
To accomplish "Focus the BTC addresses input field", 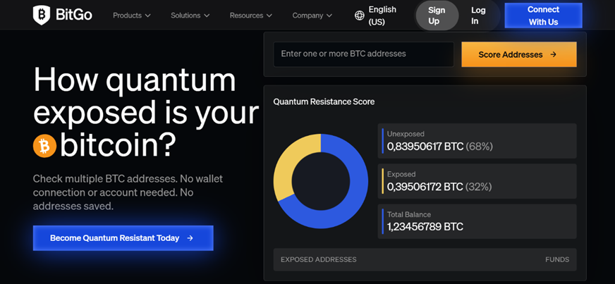I will point(364,54).
